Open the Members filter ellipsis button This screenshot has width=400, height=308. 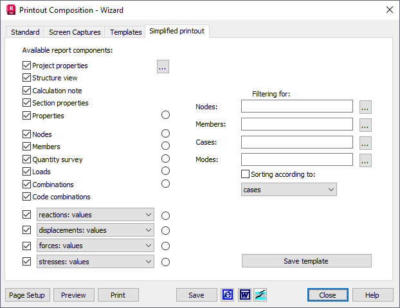tap(365, 125)
